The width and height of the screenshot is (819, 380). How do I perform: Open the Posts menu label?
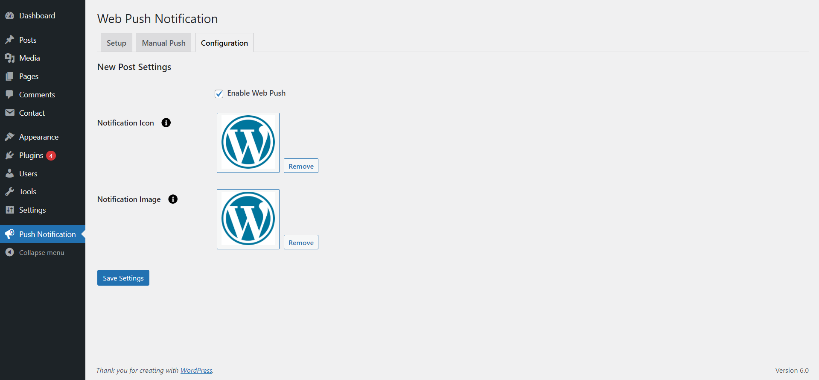(x=28, y=40)
